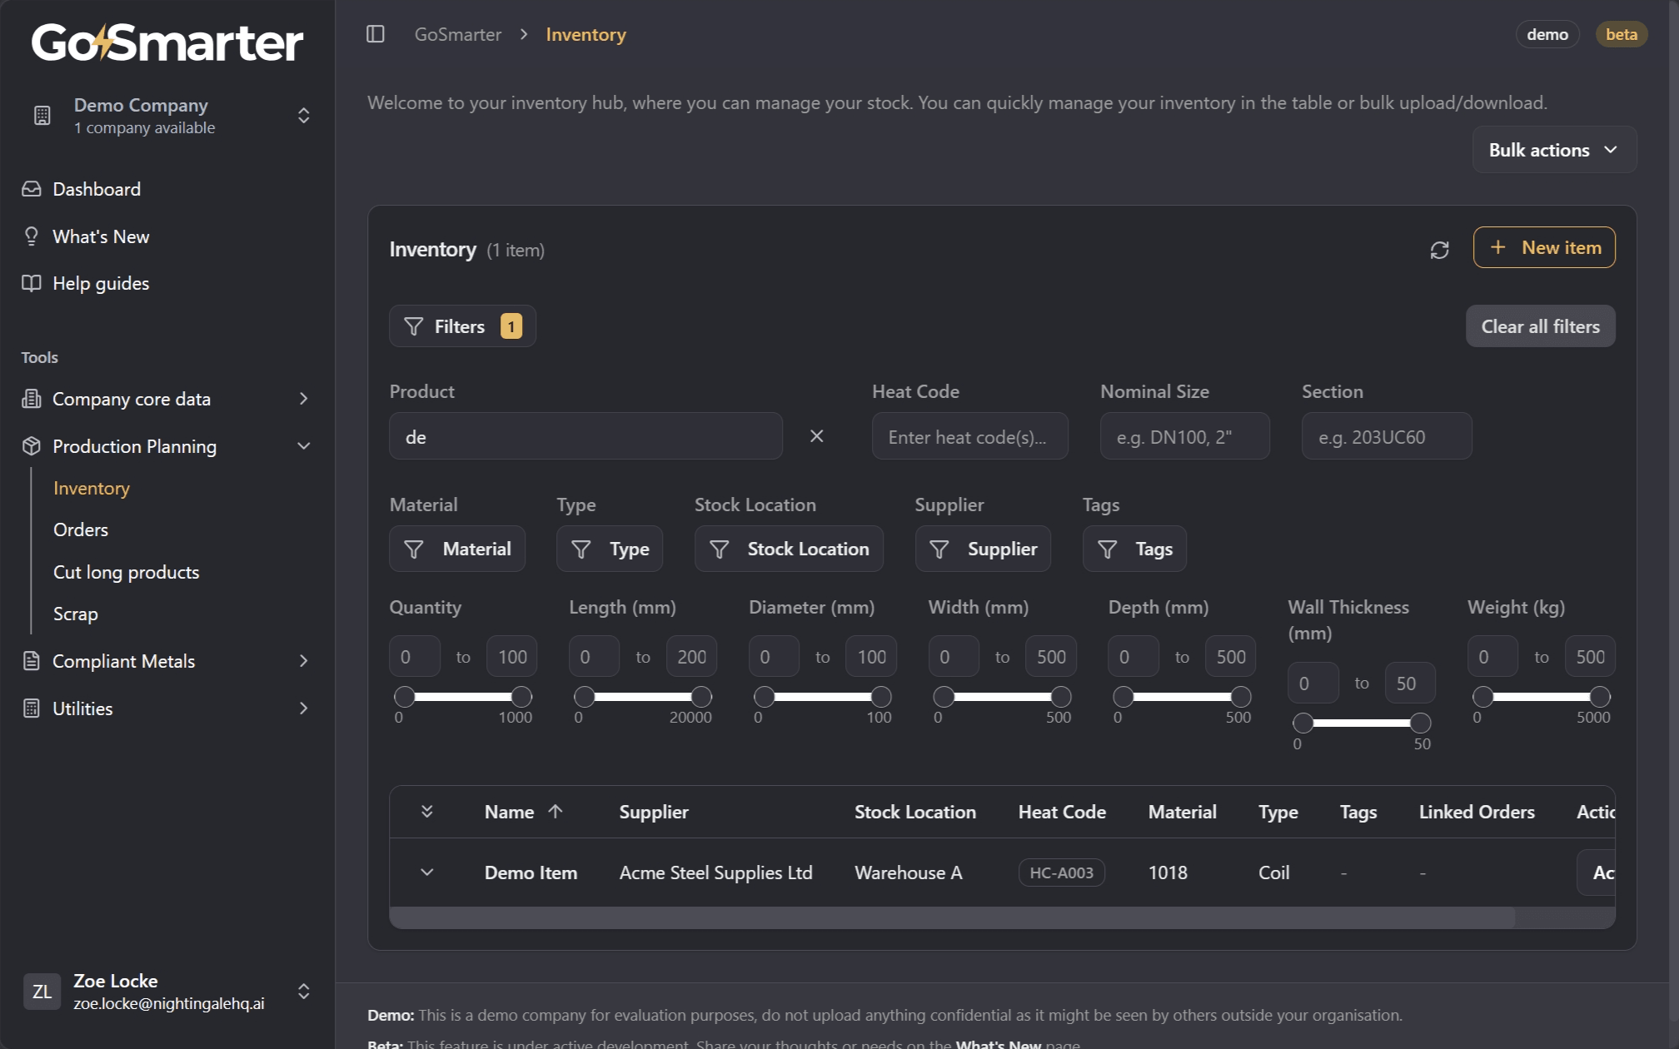Click the Compliant Metals document icon
Screen dimensions: 1679x1049
click(32, 661)
